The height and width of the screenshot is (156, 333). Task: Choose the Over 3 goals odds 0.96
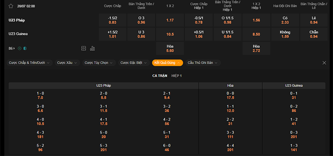141,20
